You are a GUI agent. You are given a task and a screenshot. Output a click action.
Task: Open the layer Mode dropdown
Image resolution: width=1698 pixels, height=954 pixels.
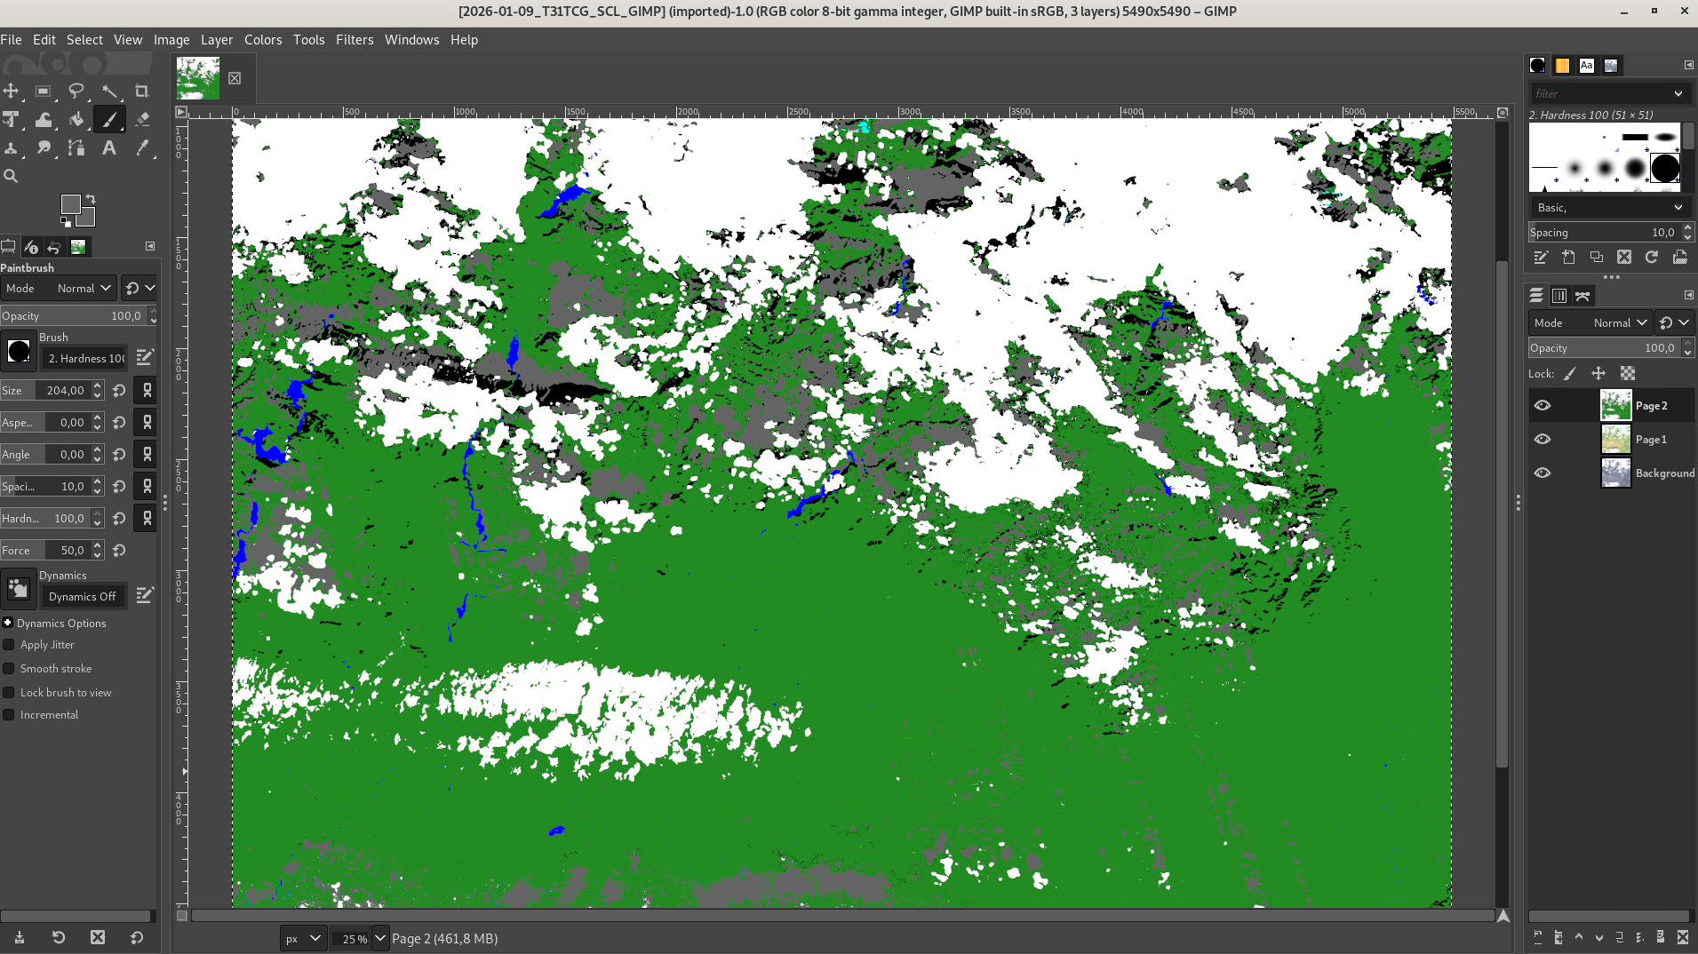1590,322
